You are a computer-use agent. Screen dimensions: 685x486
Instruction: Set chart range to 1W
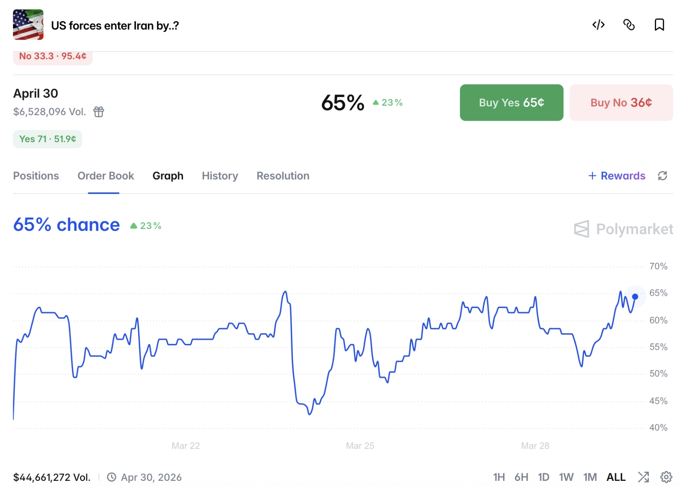pyautogui.click(x=566, y=477)
